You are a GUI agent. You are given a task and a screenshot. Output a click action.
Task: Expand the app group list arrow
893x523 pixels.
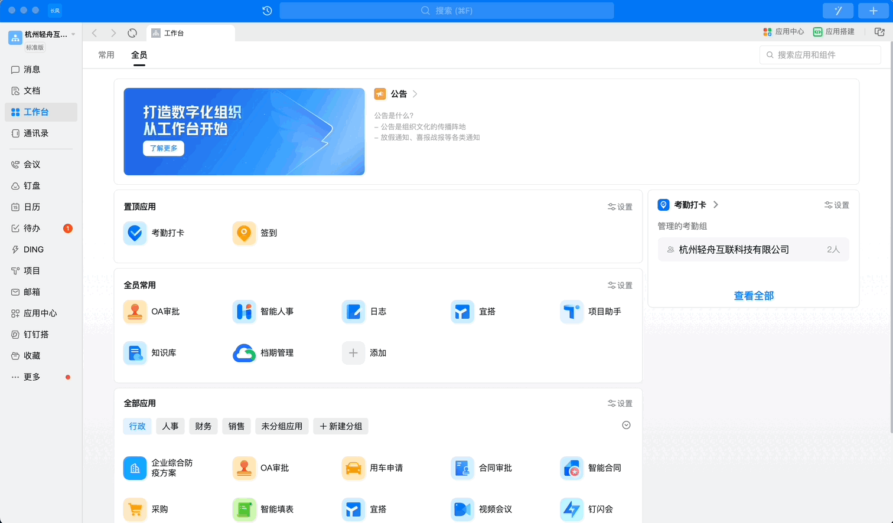pyautogui.click(x=627, y=426)
